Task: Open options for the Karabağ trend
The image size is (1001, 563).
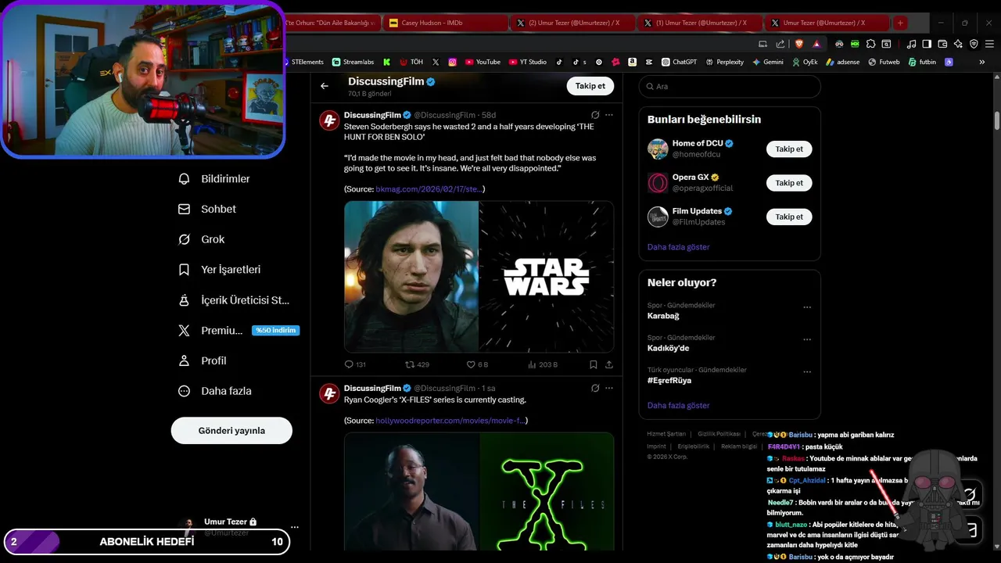Action: (807, 308)
